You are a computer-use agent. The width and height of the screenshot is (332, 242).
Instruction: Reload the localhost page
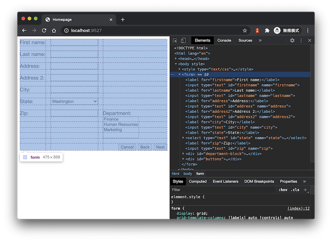44,30
